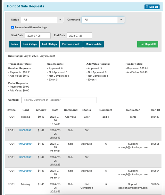
Task: Open card link in 21:12:25 sale row
Action: (25, 157)
